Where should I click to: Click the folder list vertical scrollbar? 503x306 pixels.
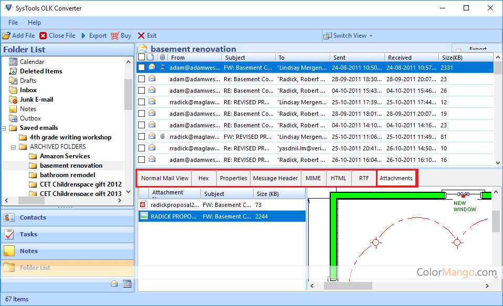pyautogui.click(x=129, y=94)
